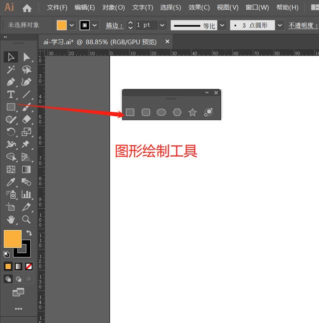Screen dimensions: 319x323
Task: Choose Rectangle in the floating shape panel
Action: [x=130, y=112]
